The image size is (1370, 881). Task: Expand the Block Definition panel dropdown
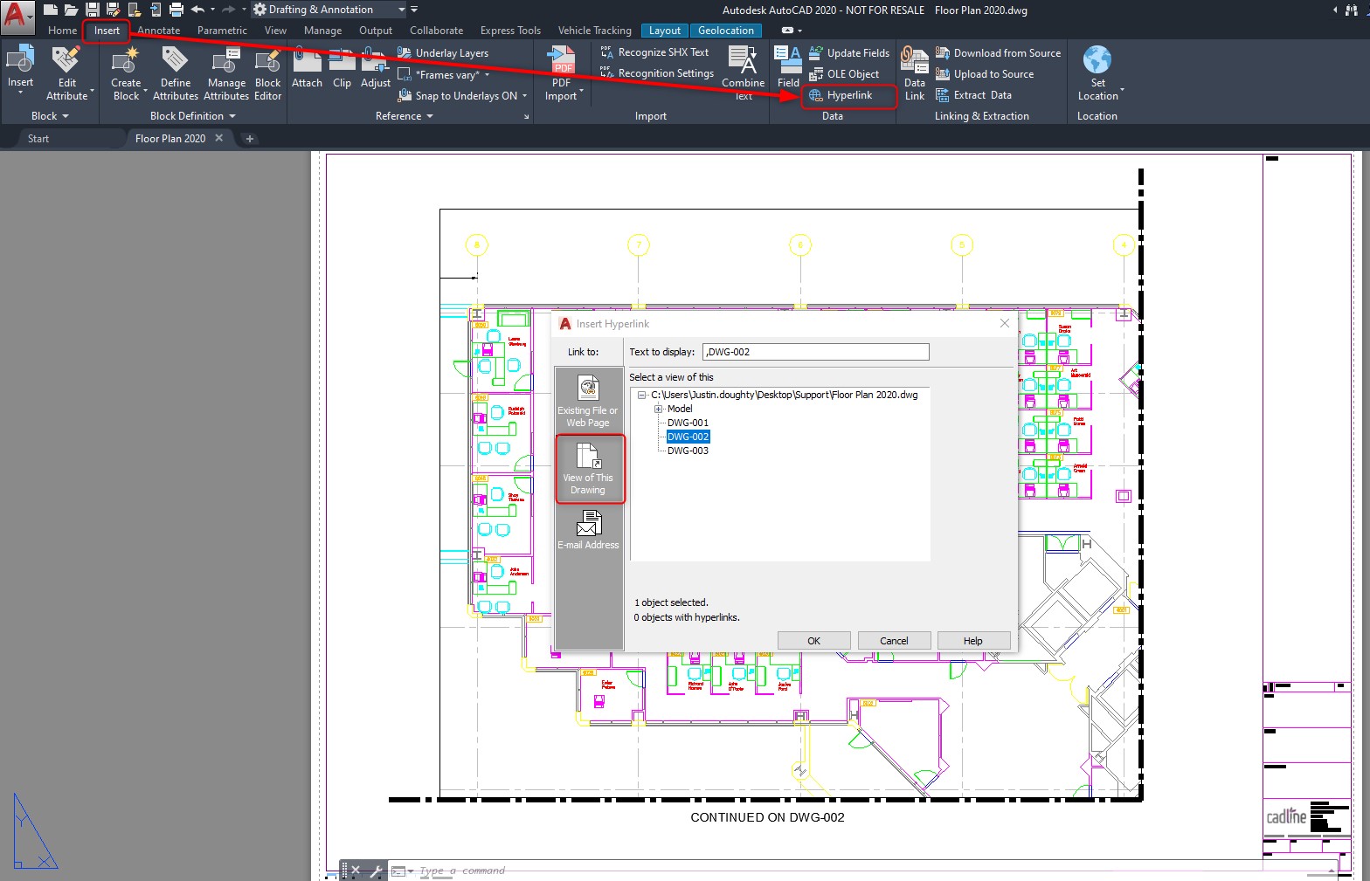coord(192,116)
